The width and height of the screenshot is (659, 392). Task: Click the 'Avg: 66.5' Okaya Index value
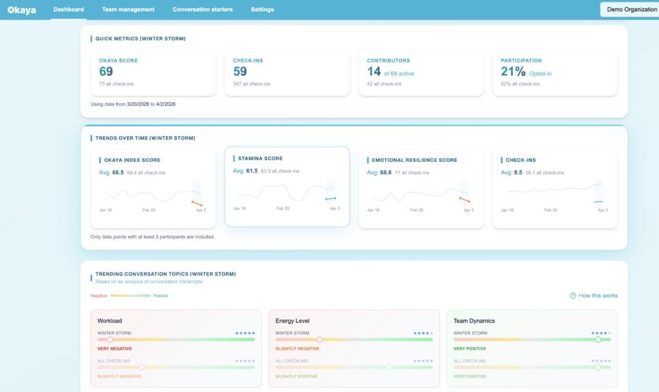(111, 172)
